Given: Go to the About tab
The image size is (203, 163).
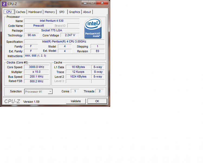Looking at the screenshot, I should click(x=87, y=12).
